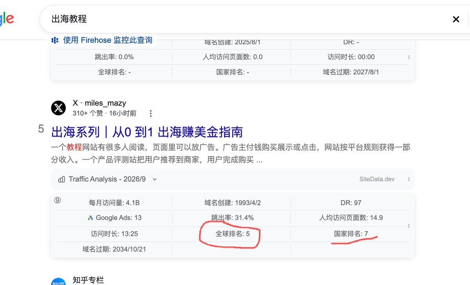Screen dimensions: 470x285
Task: Click the bar chart icon beside Traffic Analysis
Action: coord(61,179)
